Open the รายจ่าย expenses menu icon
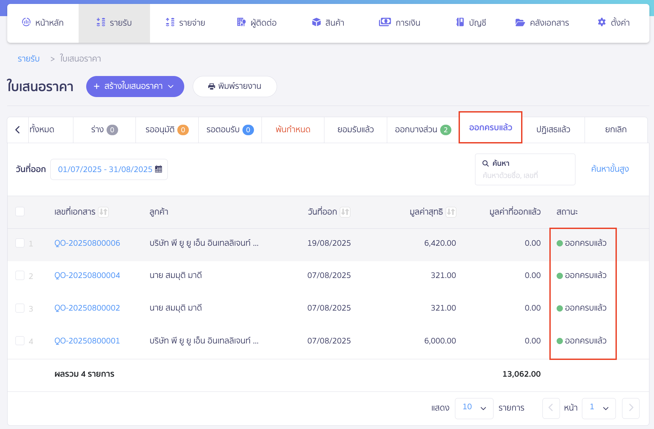Screen dimensions: 654x429 (170, 22)
